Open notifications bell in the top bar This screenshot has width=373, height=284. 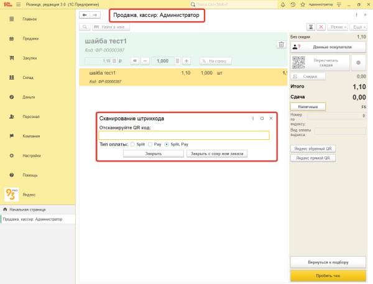pos(283,4)
